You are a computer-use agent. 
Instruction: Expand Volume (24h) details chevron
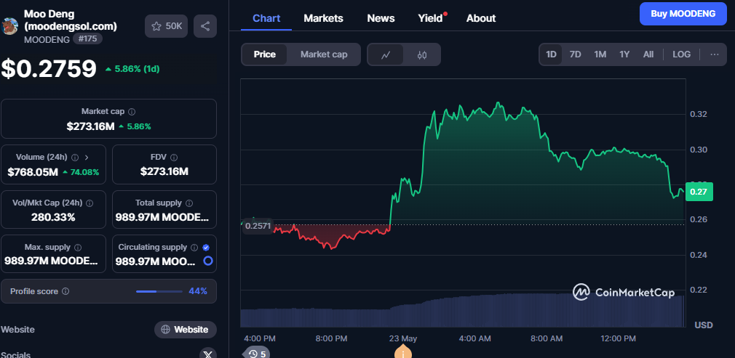coord(87,158)
